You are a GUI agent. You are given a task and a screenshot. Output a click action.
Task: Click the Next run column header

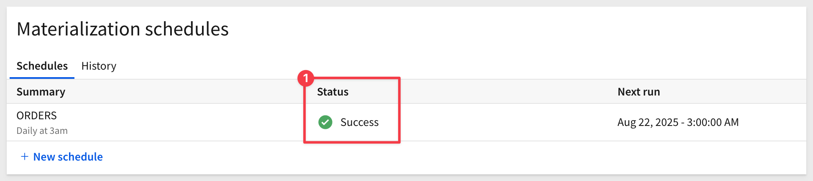pos(639,92)
